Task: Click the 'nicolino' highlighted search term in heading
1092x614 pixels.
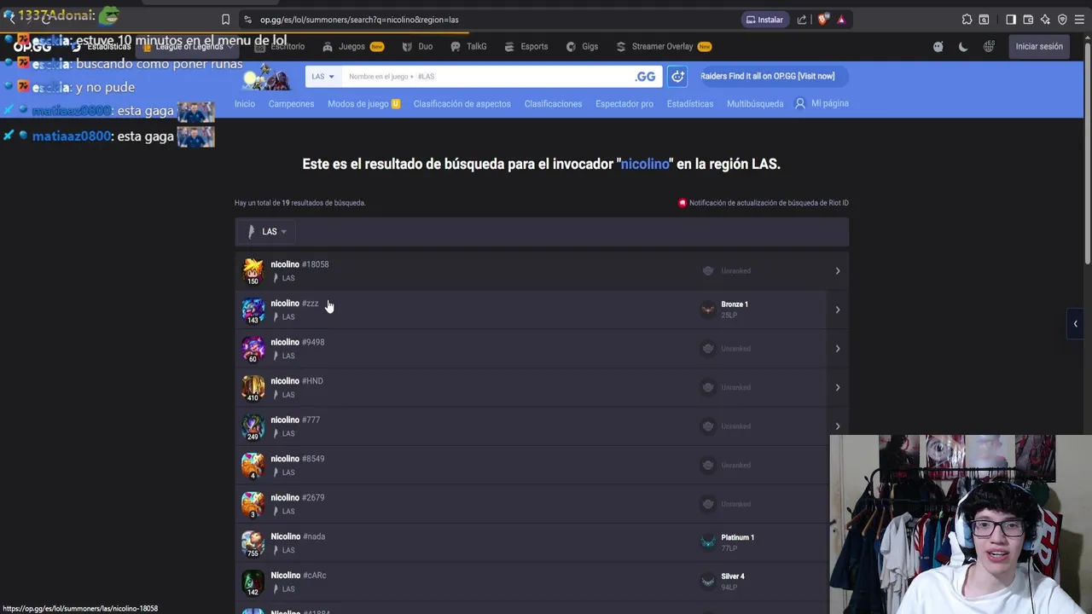Action: pyautogui.click(x=645, y=164)
